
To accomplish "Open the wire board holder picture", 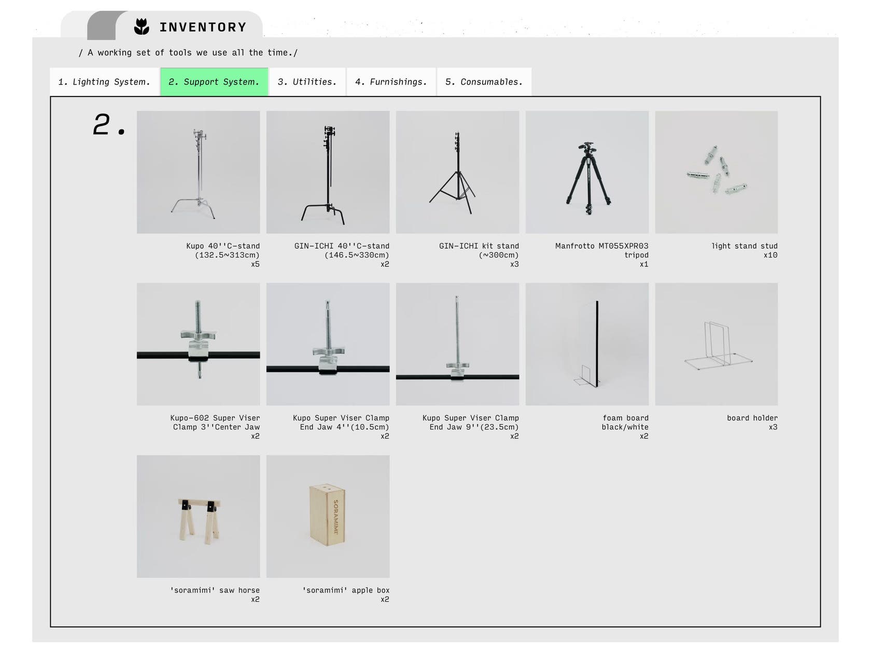I will click(x=716, y=344).
